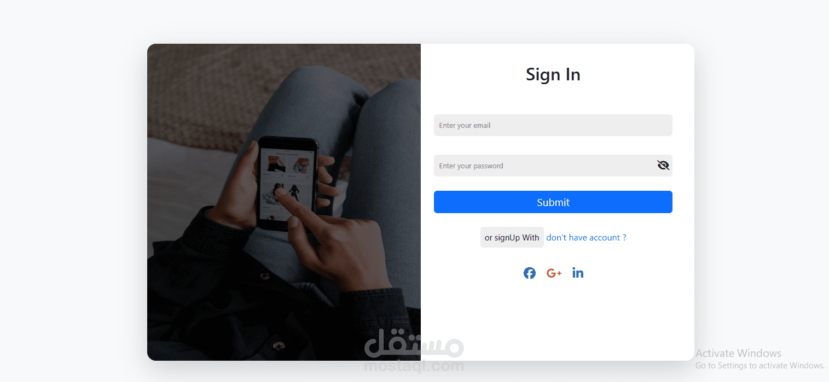This screenshot has height=382, width=829.
Task: Click the 'or signUp With' button
Action: (x=512, y=237)
